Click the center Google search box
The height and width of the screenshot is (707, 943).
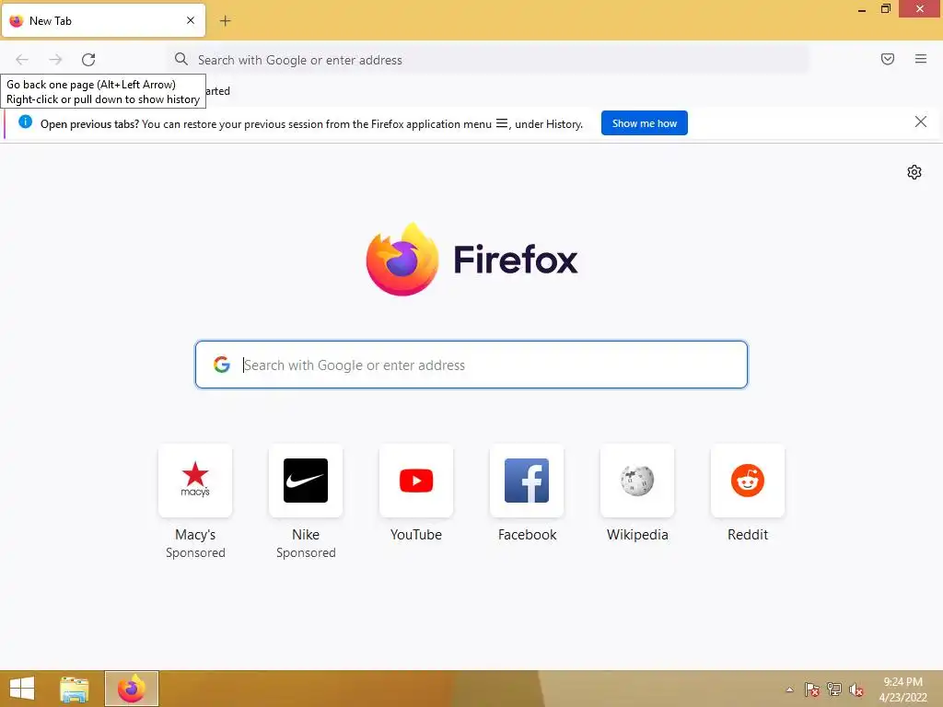click(471, 365)
